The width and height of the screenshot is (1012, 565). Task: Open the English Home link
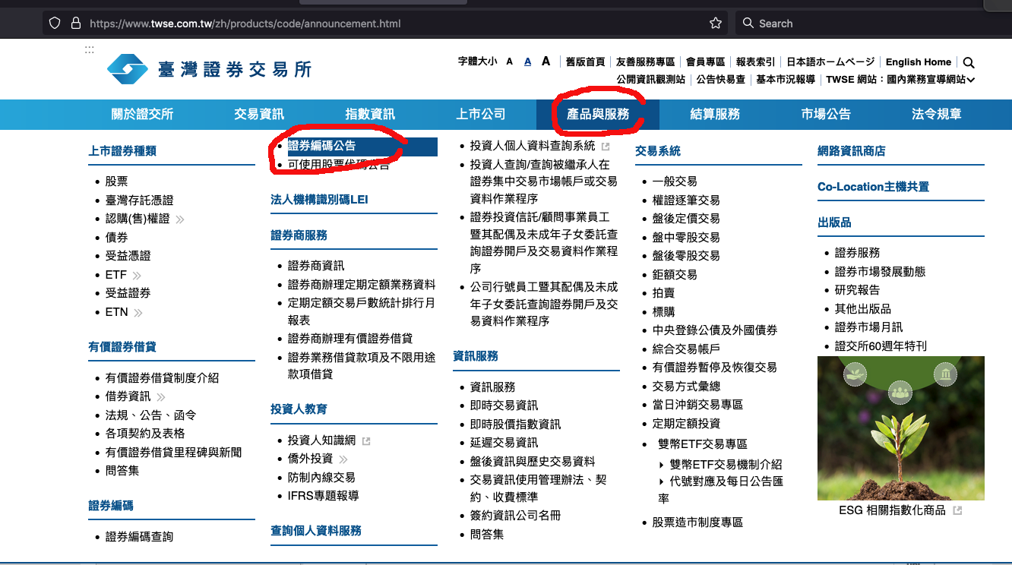pos(918,62)
